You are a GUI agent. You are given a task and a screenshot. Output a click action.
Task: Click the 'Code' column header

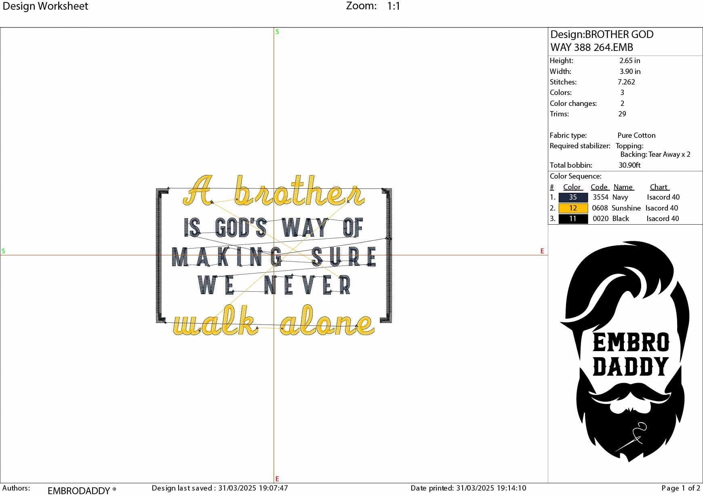[600, 187]
